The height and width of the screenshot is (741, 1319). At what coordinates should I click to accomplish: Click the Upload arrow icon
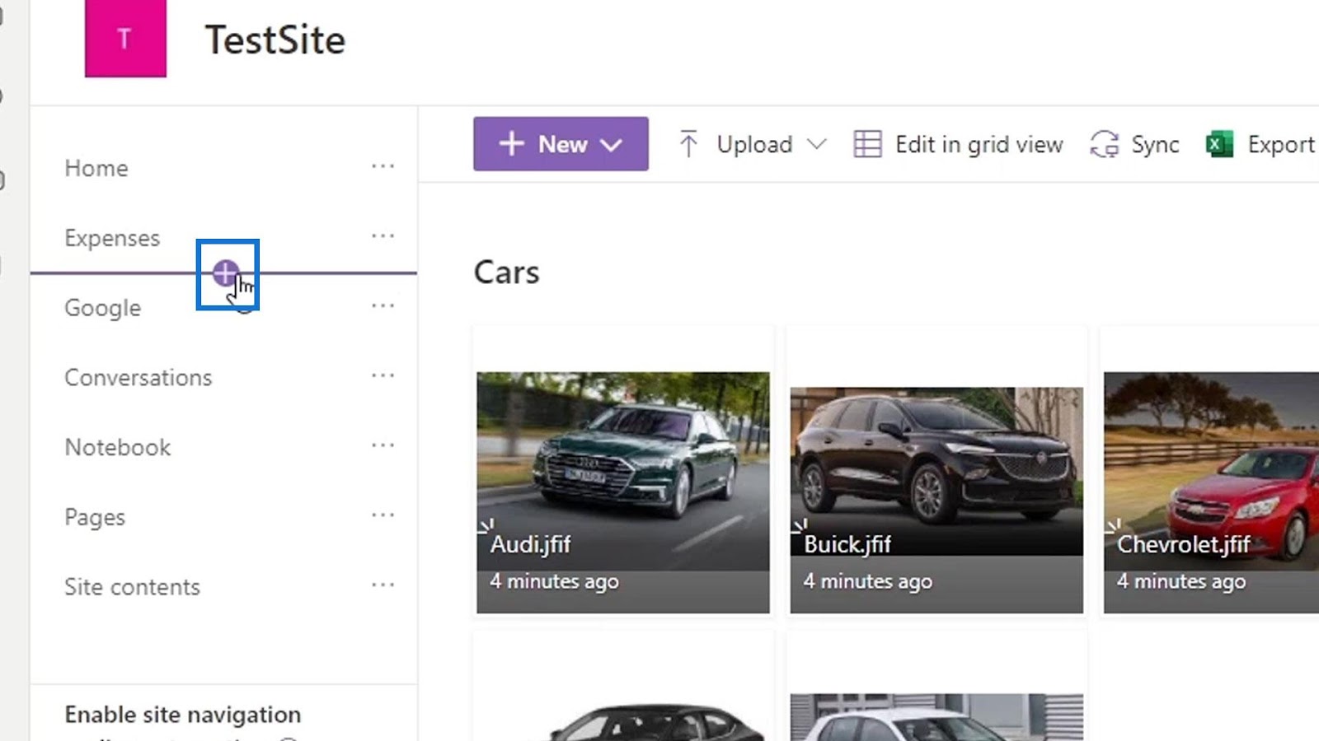688,144
